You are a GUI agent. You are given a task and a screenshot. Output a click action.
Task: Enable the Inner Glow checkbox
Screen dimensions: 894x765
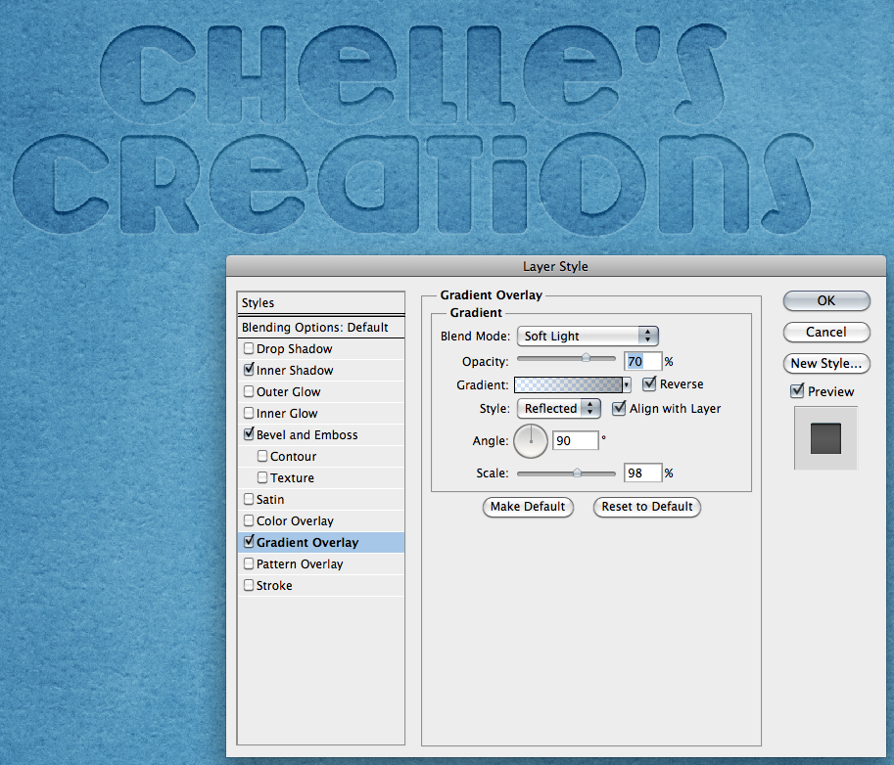249,413
